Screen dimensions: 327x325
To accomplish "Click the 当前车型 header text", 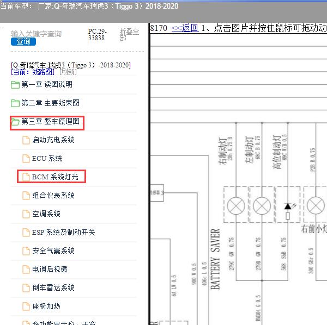I will tap(89, 6).
